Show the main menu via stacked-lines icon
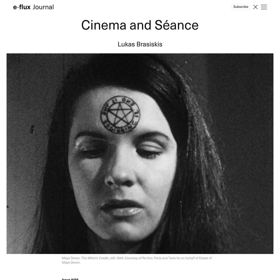 pyautogui.click(x=264, y=7)
